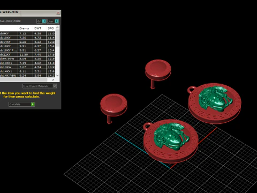The height and width of the screenshot is (193, 257).
Task: Select the 14K PdW metal row
Action: point(28,76)
